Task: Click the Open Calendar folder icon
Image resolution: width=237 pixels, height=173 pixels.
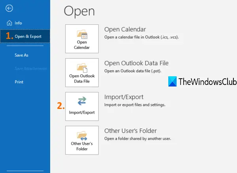Action: click(x=82, y=34)
